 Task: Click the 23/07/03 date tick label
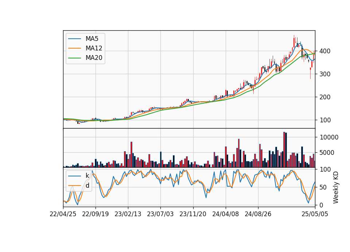(160, 214)
